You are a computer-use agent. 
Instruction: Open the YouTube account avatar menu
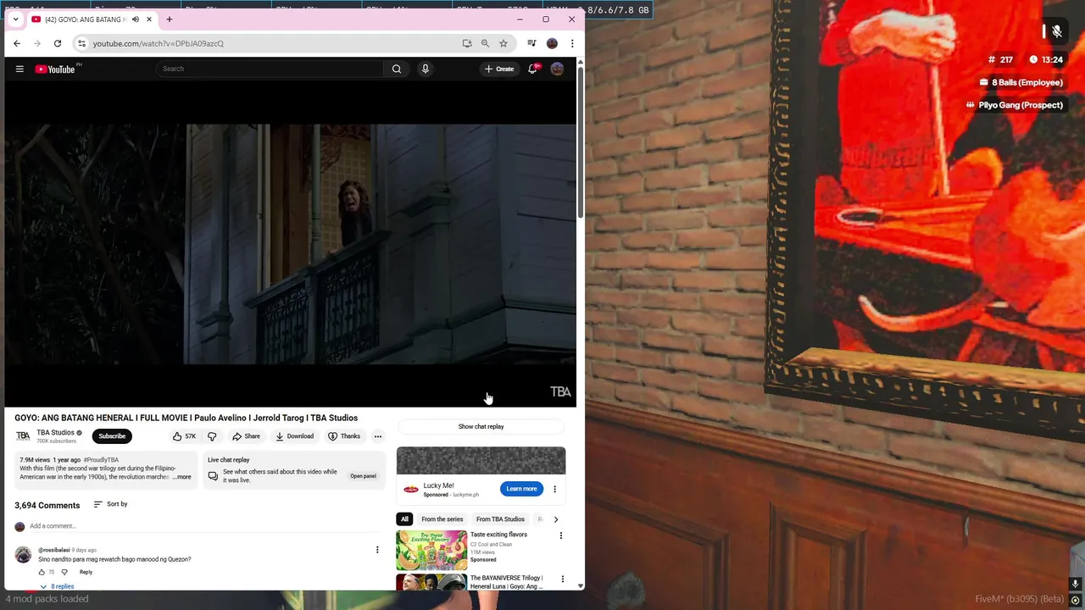tap(557, 69)
